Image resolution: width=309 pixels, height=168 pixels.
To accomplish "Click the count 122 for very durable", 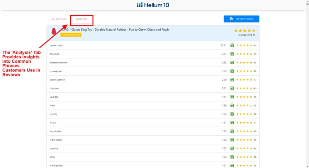I will pyautogui.click(x=224, y=131).
